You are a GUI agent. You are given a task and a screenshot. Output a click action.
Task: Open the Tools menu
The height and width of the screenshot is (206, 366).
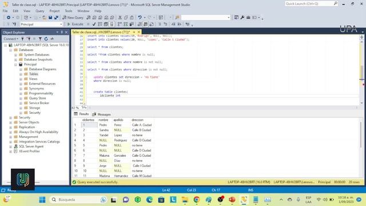[x=69, y=11]
